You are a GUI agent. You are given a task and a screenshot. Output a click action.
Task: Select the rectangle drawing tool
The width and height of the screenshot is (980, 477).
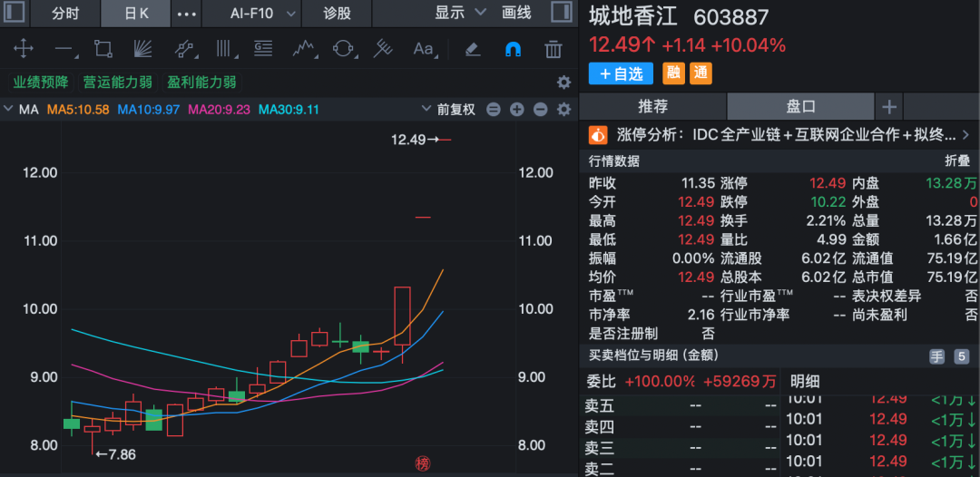(x=103, y=49)
